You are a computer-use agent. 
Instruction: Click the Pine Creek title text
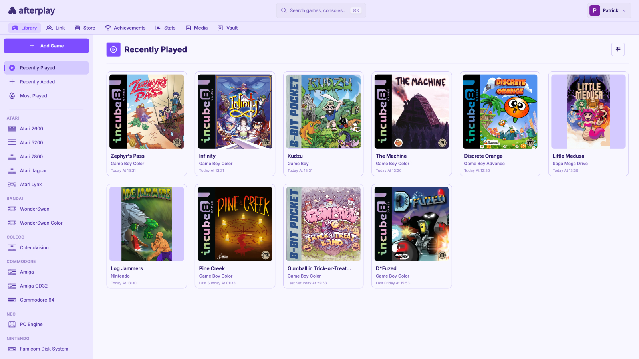(212, 268)
